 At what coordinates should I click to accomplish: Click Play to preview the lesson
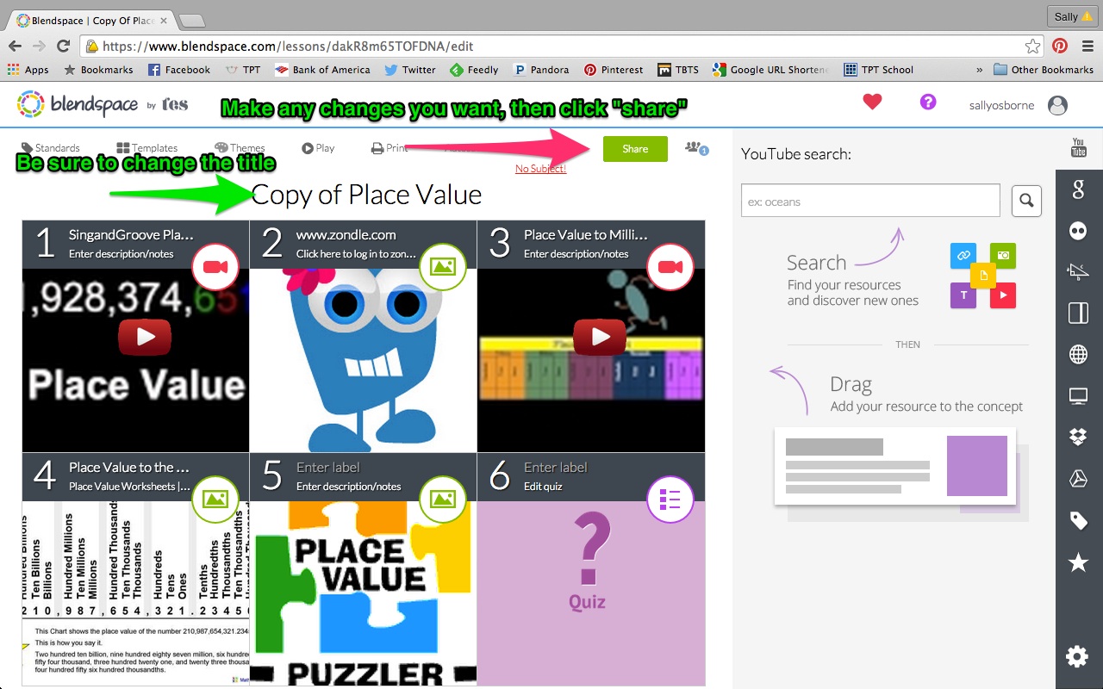coord(317,147)
